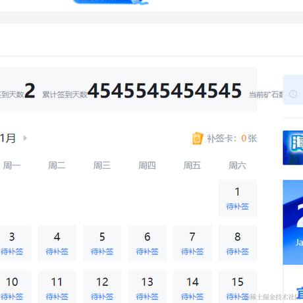
Task: Click 待补签 link on day 10
Action: 12,296
